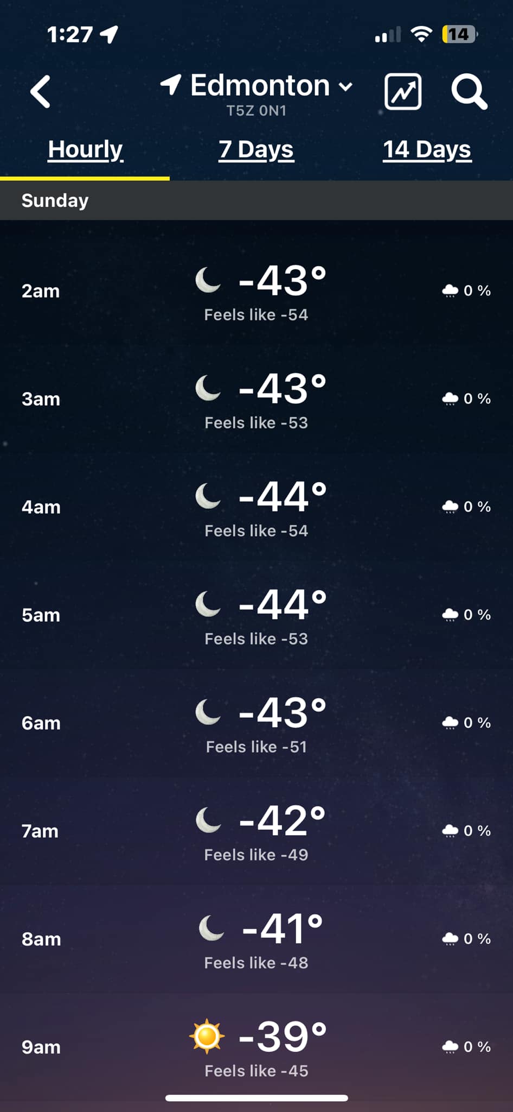Tap the location arrow beside Edmonton
513x1112 pixels.
pos(170,85)
